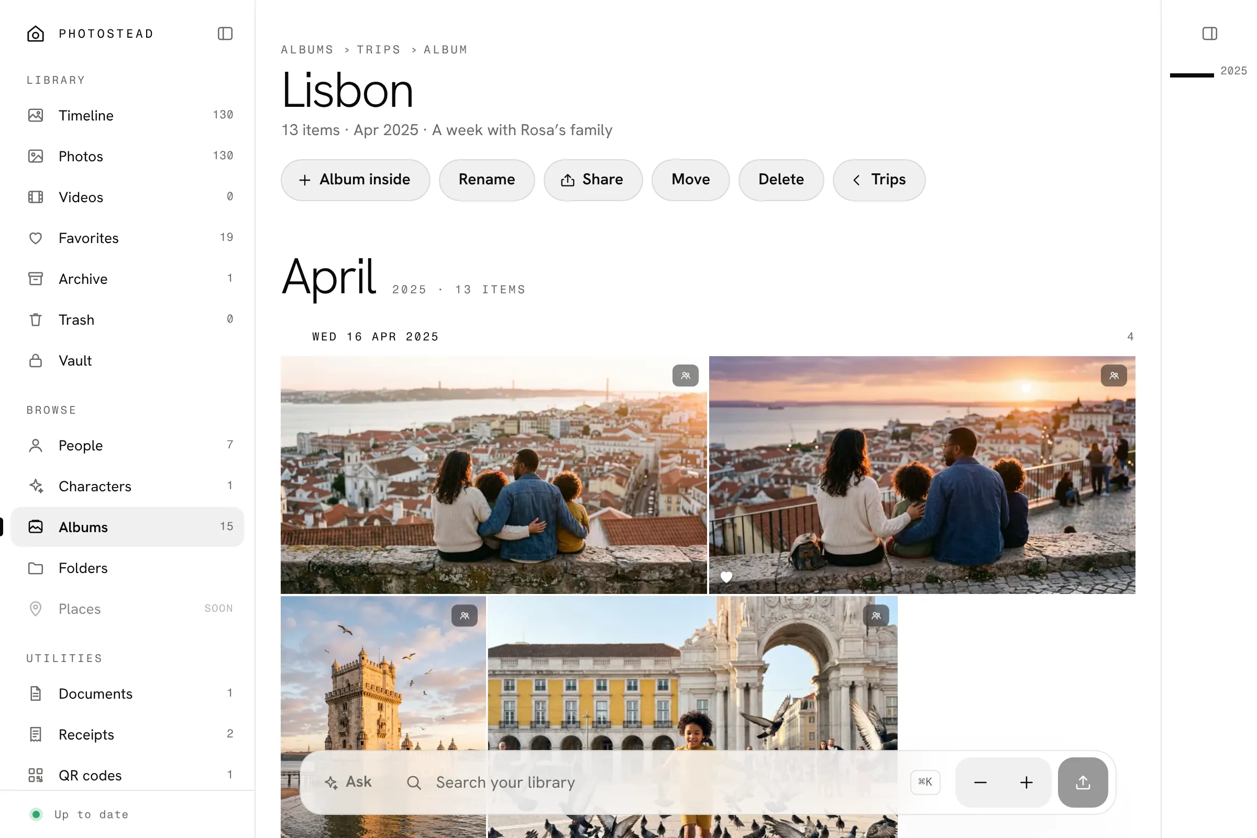This screenshot has height=838, width=1257.
Task: Click the Ask sparkle button
Action: [348, 782]
